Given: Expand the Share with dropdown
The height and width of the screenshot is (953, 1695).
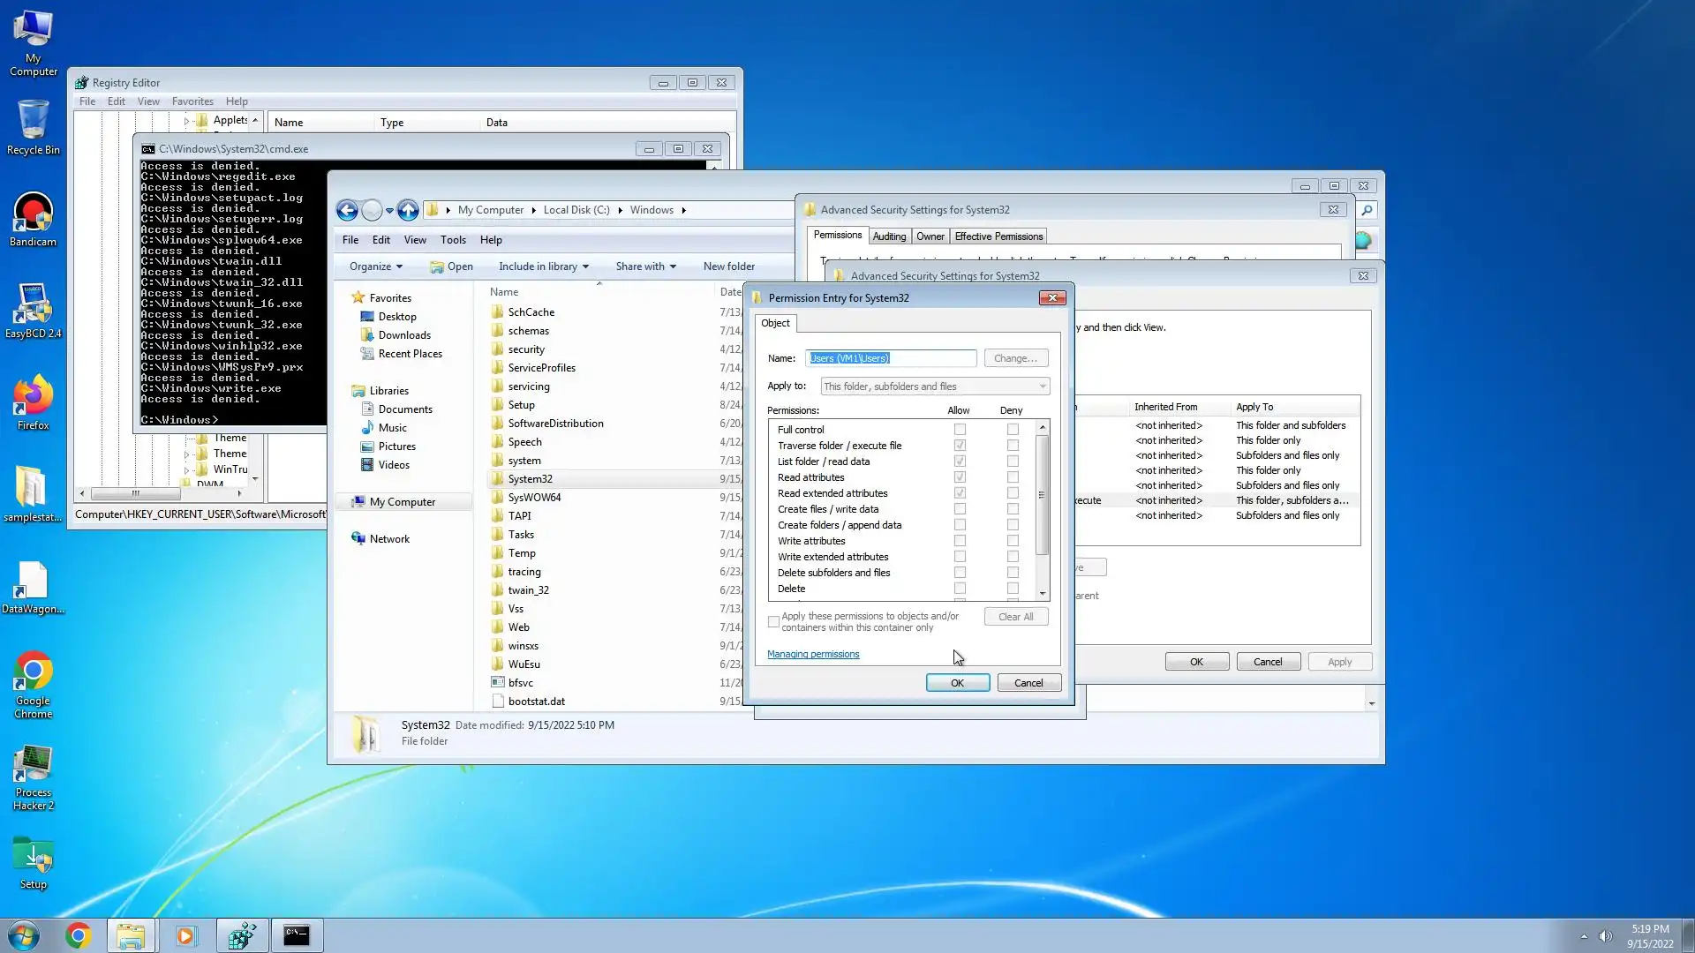Looking at the screenshot, I should coord(645,266).
